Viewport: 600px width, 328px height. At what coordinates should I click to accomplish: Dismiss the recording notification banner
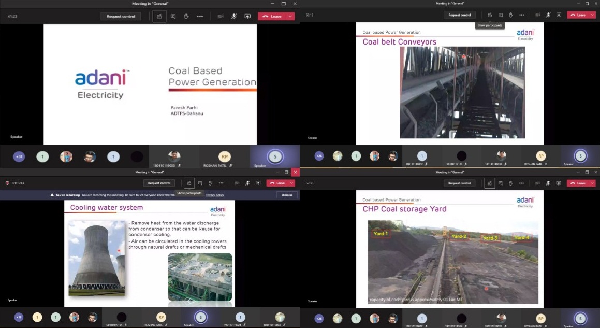(287, 195)
